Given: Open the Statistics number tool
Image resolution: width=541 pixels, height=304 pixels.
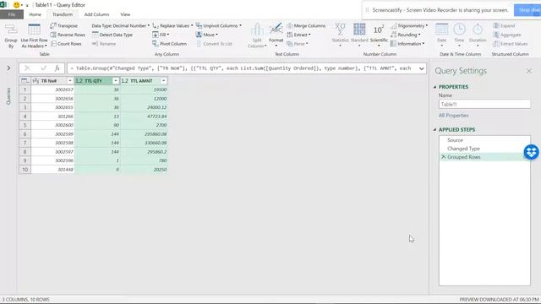Looking at the screenshot, I should (340, 35).
